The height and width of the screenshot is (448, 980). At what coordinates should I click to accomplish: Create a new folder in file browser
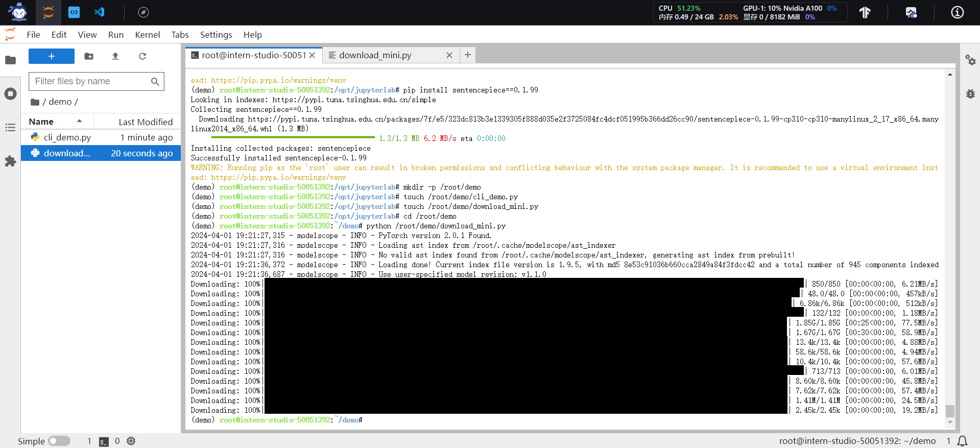point(89,56)
